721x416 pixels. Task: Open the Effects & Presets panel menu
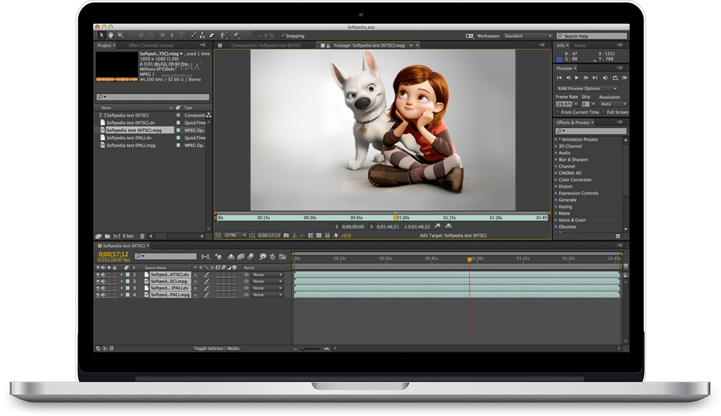click(620, 122)
